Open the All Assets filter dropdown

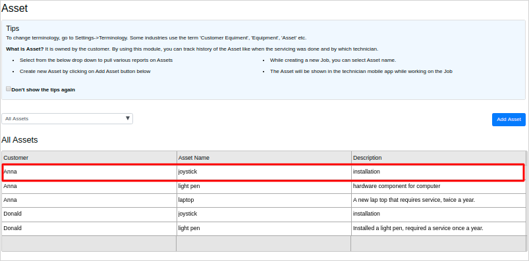point(67,118)
